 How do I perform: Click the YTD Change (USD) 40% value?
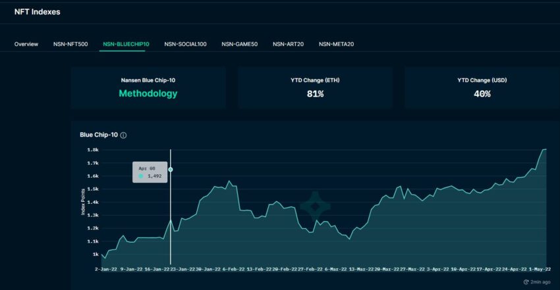pyautogui.click(x=482, y=94)
